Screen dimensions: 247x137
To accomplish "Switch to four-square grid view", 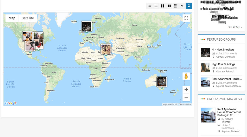I will 163,6.
